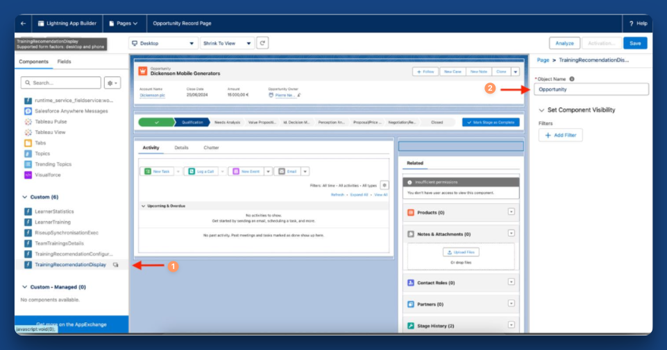Screen dimensions: 667x350
Task: Click the Opportunity crown icon
Action: pyautogui.click(x=143, y=71)
